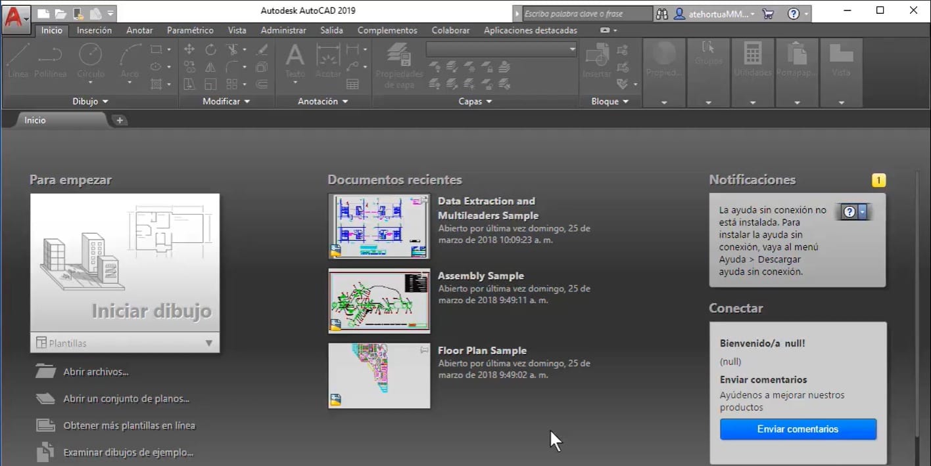This screenshot has height=466, width=931.
Task: Open the Assembly Sample thumbnail
Action: point(379,301)
